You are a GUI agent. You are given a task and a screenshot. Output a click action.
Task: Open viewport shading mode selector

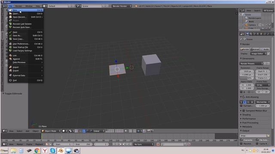click(65, 131)
